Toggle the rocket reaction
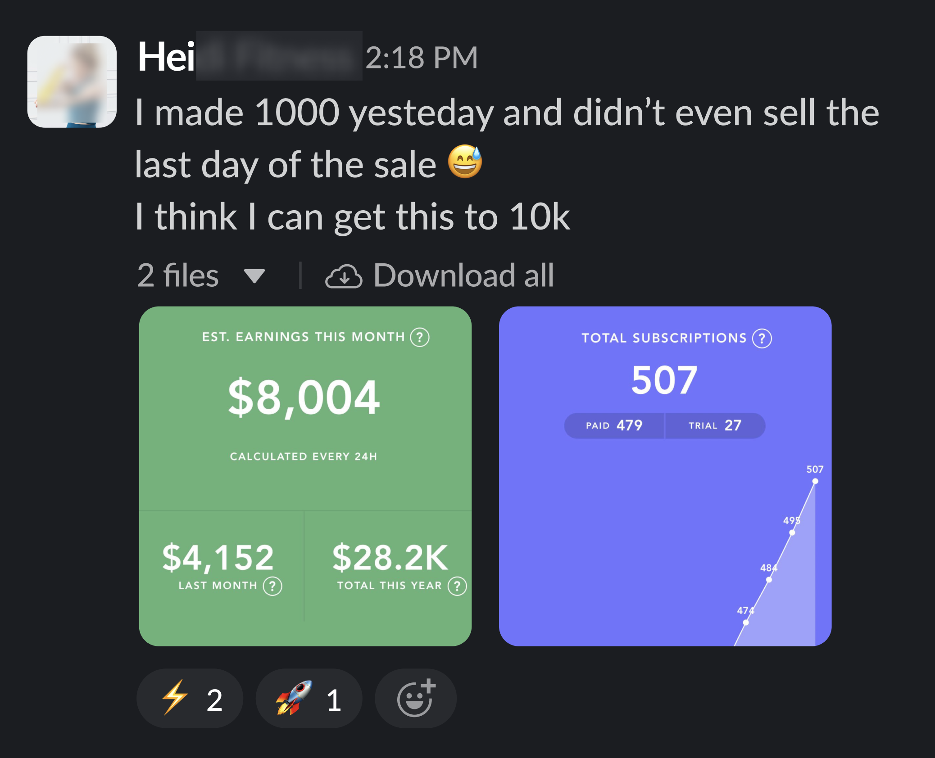The width and height of the screenshot is (935, 758). coord(309,699)
